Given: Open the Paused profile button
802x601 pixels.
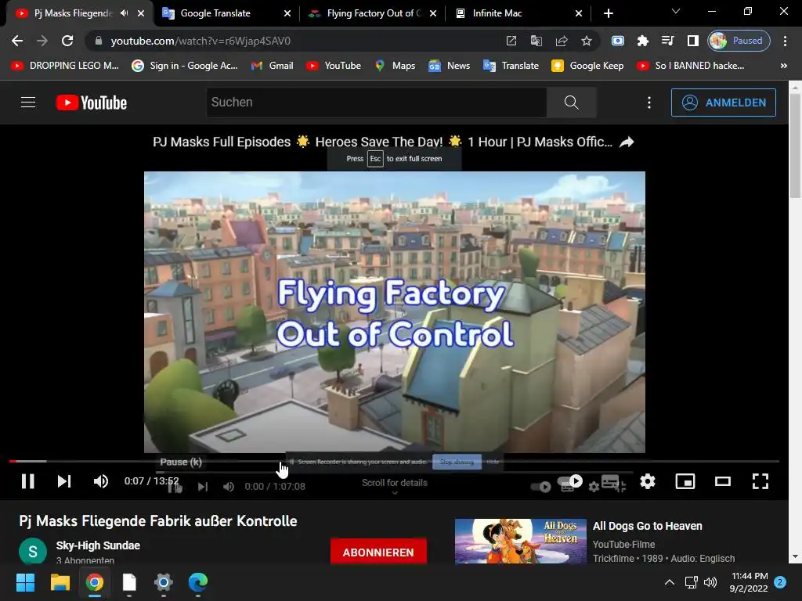Looking at the screenshot, I should tap(739, 41).
